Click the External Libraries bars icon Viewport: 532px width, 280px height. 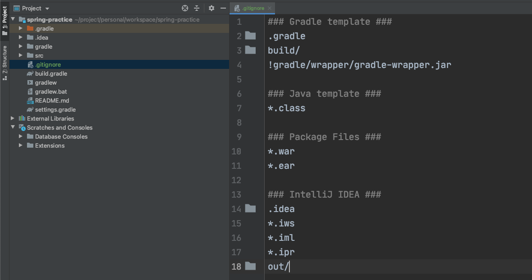(x=22, y=118)
